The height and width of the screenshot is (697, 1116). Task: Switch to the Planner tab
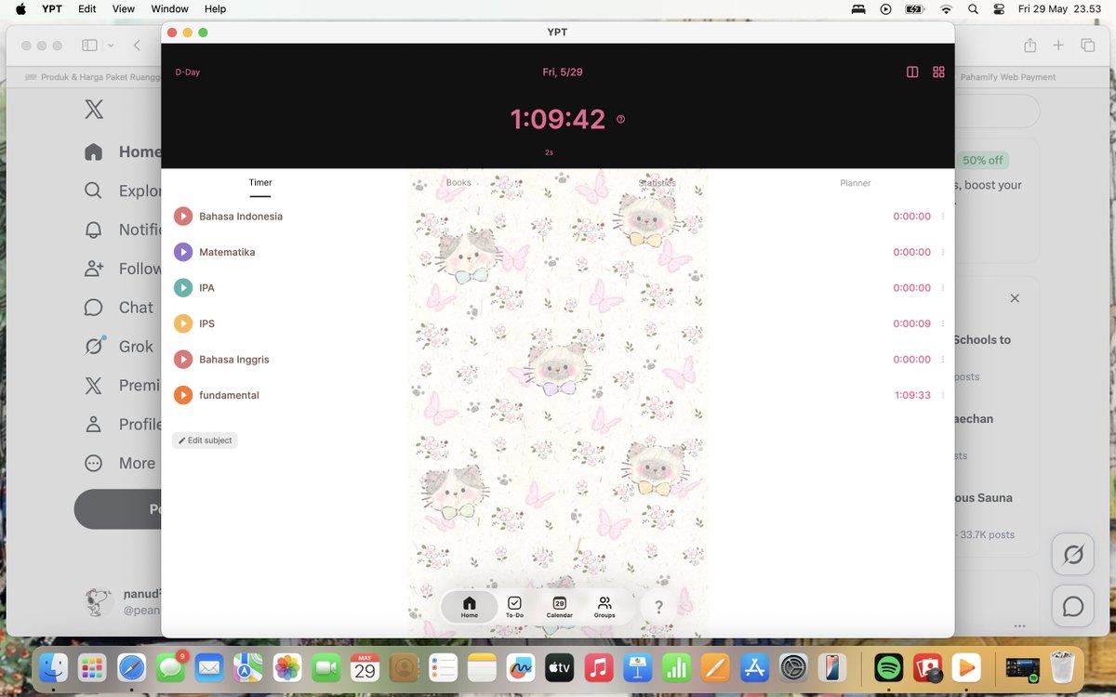pyautogui.click(x=856, y=183)
